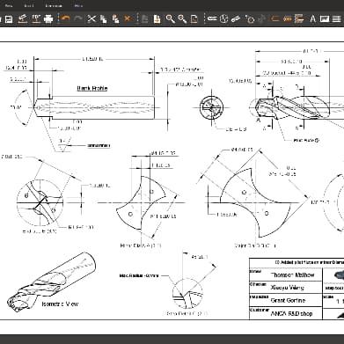
Task: Click the Paste icon before orange X
Action: click(x=116, y=18)
